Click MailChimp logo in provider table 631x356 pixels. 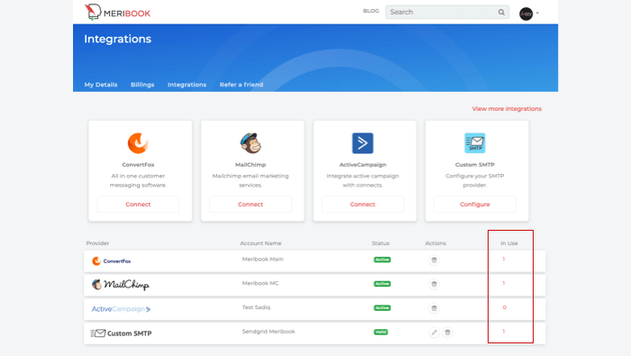(120, 285)
